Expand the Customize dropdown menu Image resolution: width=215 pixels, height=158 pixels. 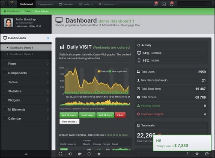(x=108, y=4)
